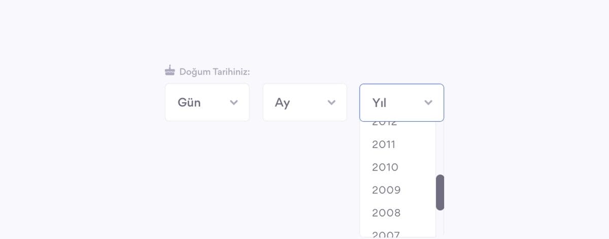Choose the partially visible 2012 option
The image size is (609, 239).
[385, 124]
